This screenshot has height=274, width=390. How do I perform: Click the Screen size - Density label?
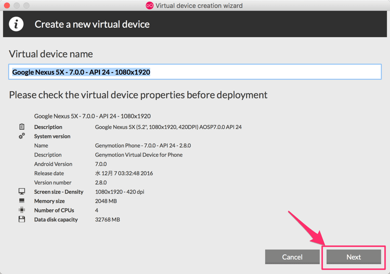[58, 192]
